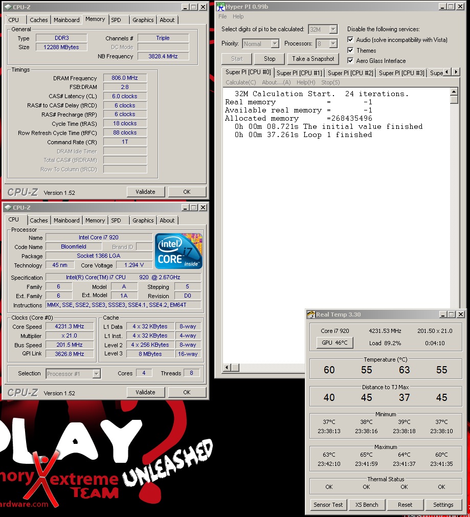Image resolution: width=470 pixels, height=517 pixels.
Task: Open Mainboard tab in bottom CPU-Z window
Action: 66,220
